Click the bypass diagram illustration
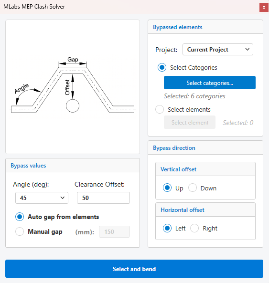The height and width of the screenshot is (283, 269). tap(73, 87)
